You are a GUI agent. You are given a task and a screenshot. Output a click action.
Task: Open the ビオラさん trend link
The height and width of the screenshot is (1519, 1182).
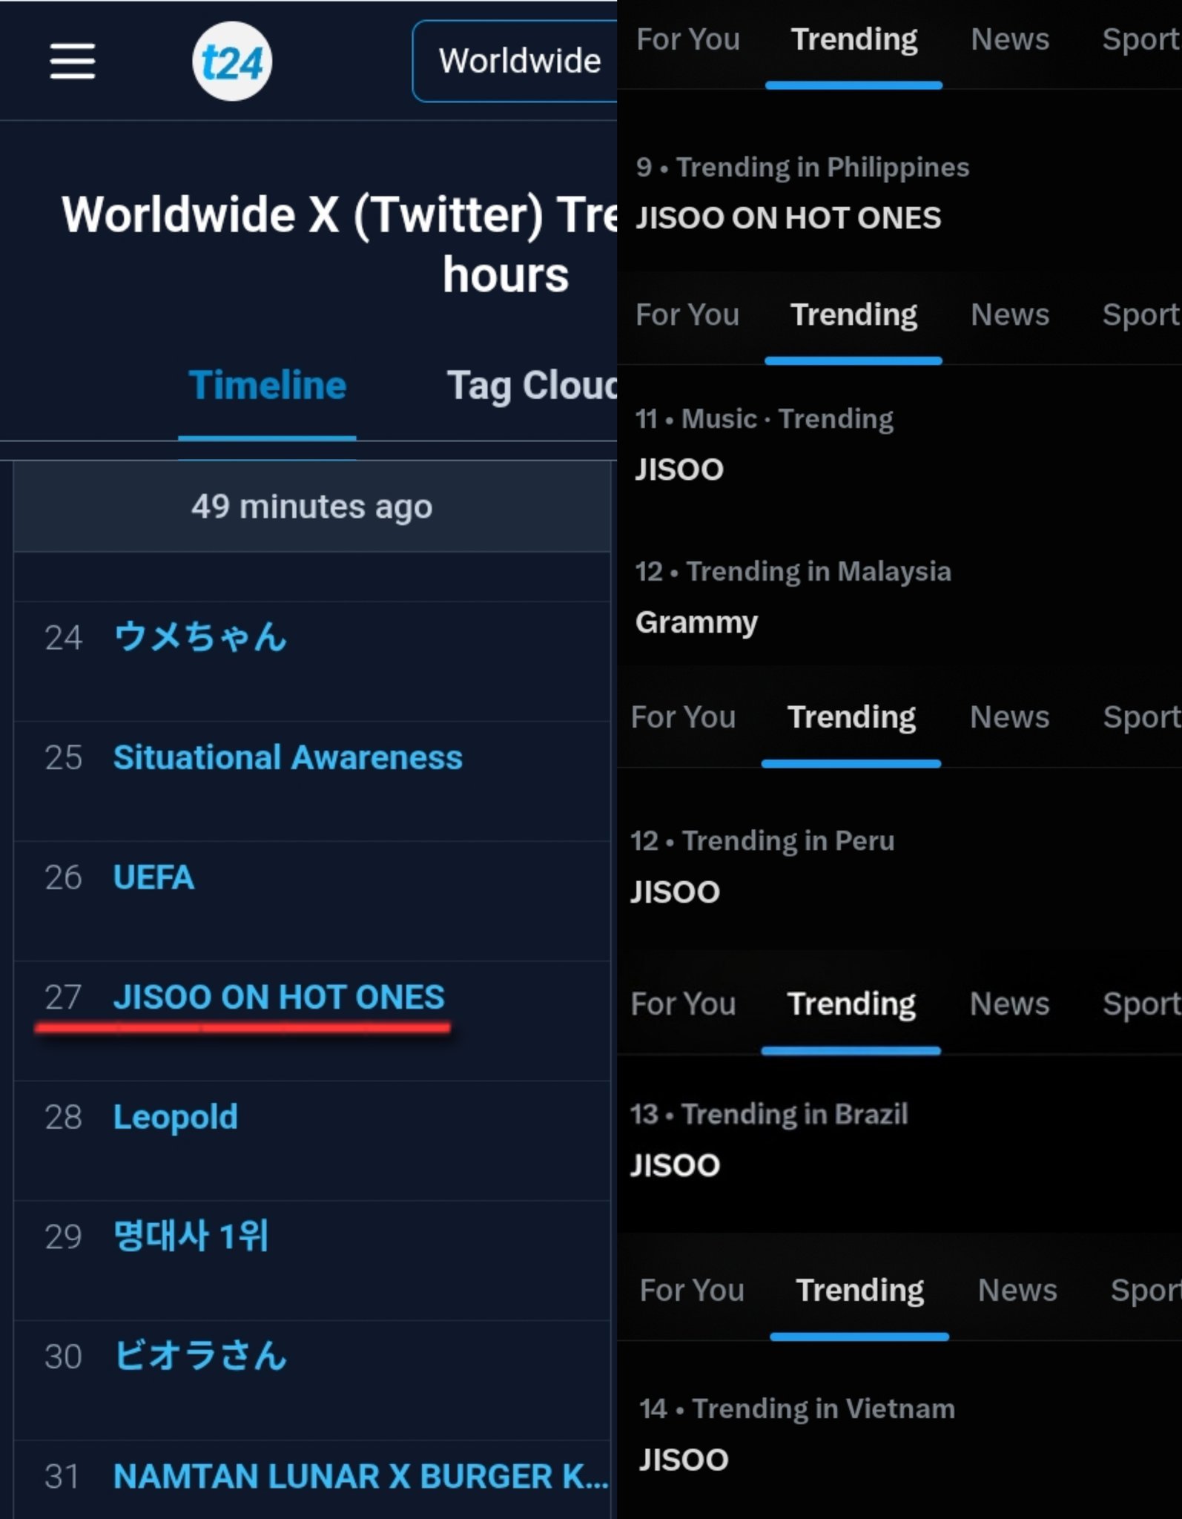coord(200,1356)
